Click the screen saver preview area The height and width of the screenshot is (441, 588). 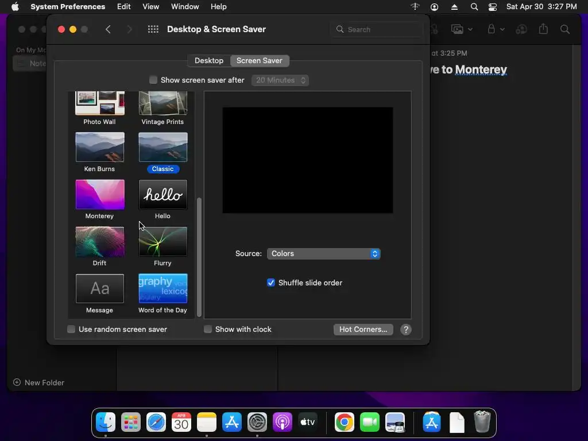click(308, 160)
